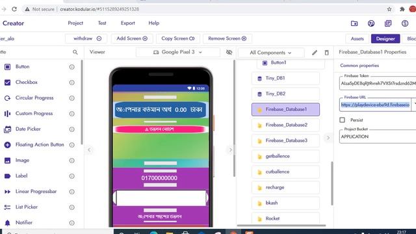The height and width of the screenshot is (234, 416).
Task: Click the browser reload icon
Action: (x=14, y=9)
